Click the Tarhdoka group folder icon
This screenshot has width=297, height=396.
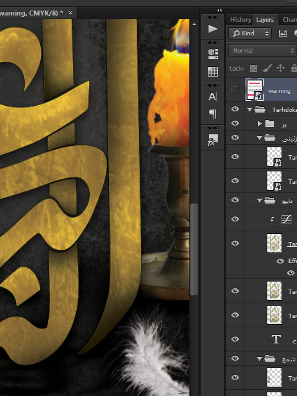[260, 110]
